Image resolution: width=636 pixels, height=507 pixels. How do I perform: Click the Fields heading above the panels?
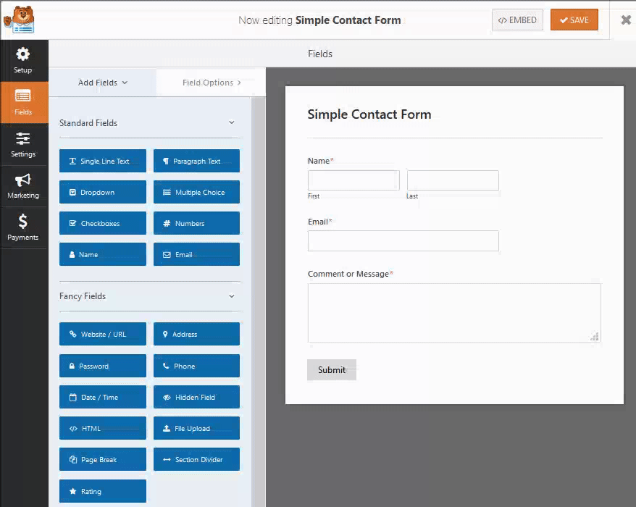(320, 54)
